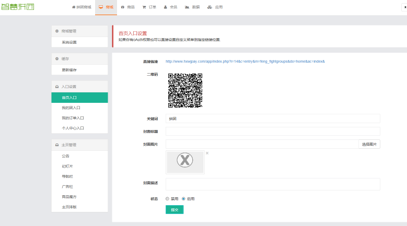Collapse the 主页管理 sidebar section

(80, 145)
